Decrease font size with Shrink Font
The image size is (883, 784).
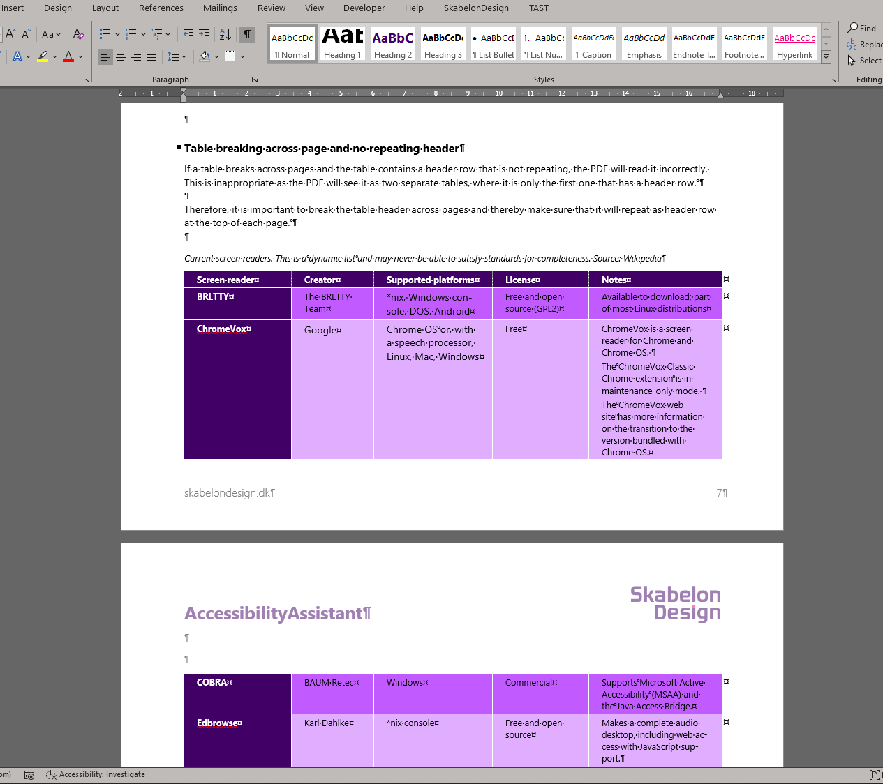click(27, 33)
